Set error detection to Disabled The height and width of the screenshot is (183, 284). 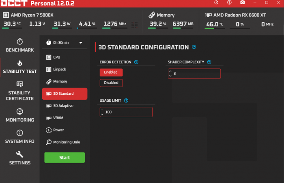(111, 83)
